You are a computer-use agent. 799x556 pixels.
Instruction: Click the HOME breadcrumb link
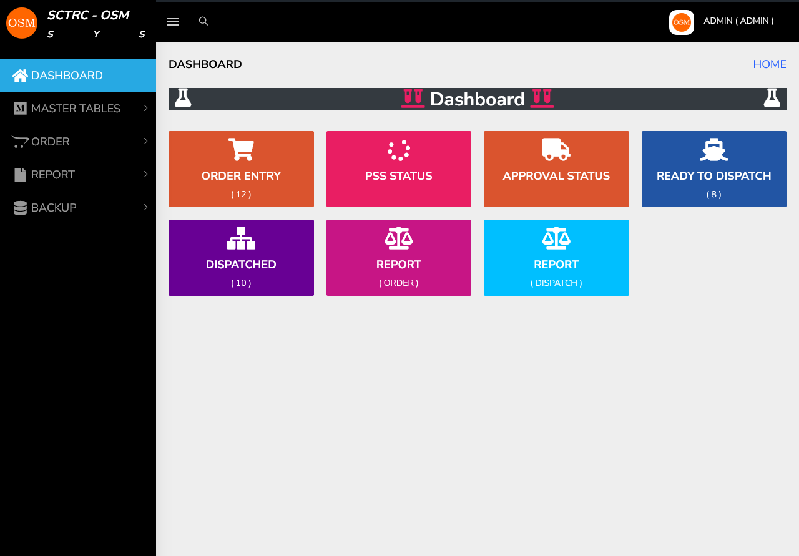point(769,64)
